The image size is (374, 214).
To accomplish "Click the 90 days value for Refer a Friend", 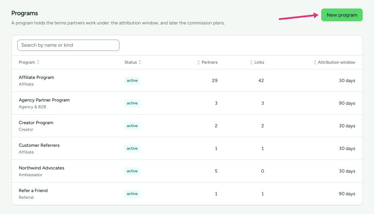I will [x=347, y=194].
